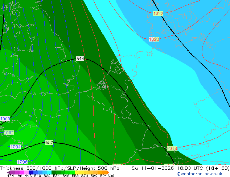The height and width of the screenshot is (177, 230).
Task: Click the dark blue legend swatch above 498
Action: (x=31, y=172)
